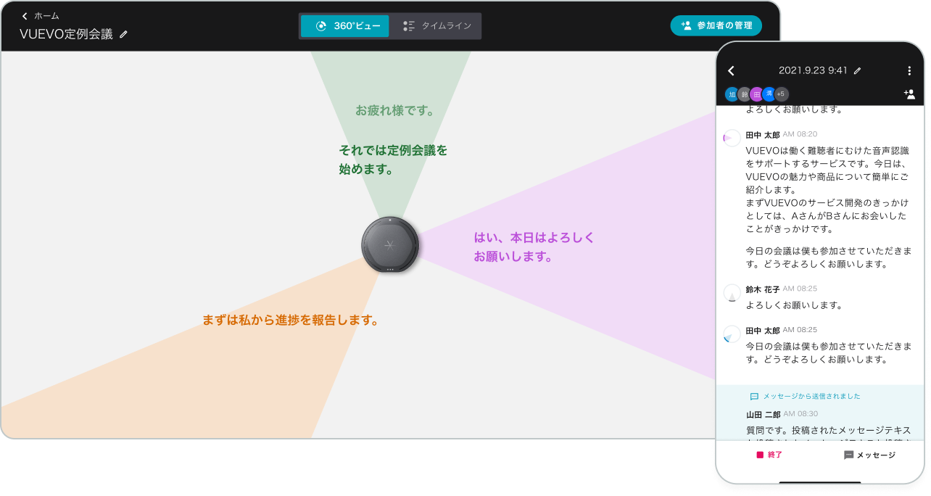Tap 鈴木 花子's reply よろしくお願いします。
This screenshot has width=931, height=496.
[794, 305]
